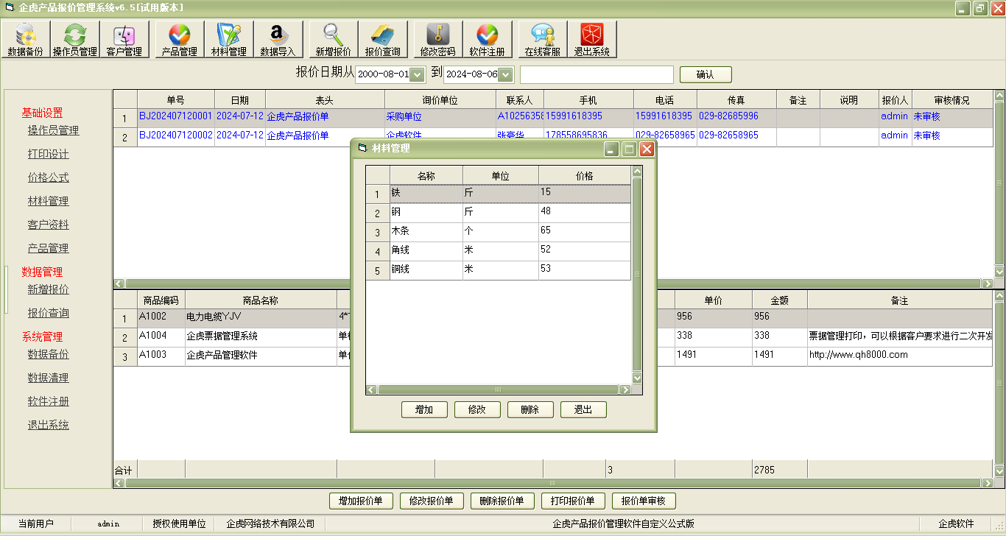Click inside the search text field

click(x=597, y=74)
